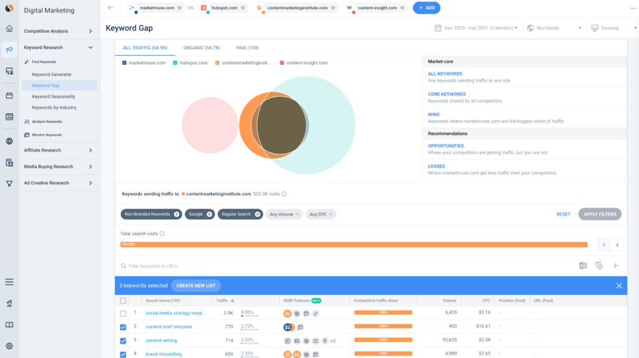Screen dimensions: 639x358
Task: Click the pink circle in Venn diagram
Action: pyautogui.click(x=210, y=125)
